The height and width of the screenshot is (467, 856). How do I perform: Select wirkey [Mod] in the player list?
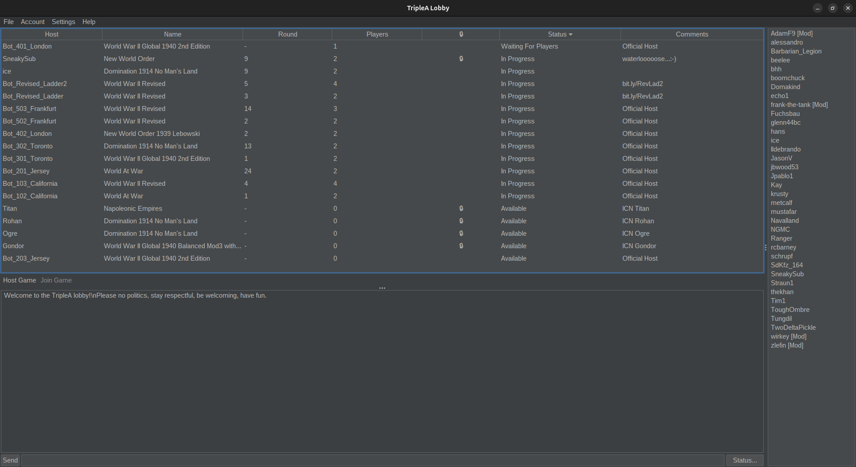[789, 336]
